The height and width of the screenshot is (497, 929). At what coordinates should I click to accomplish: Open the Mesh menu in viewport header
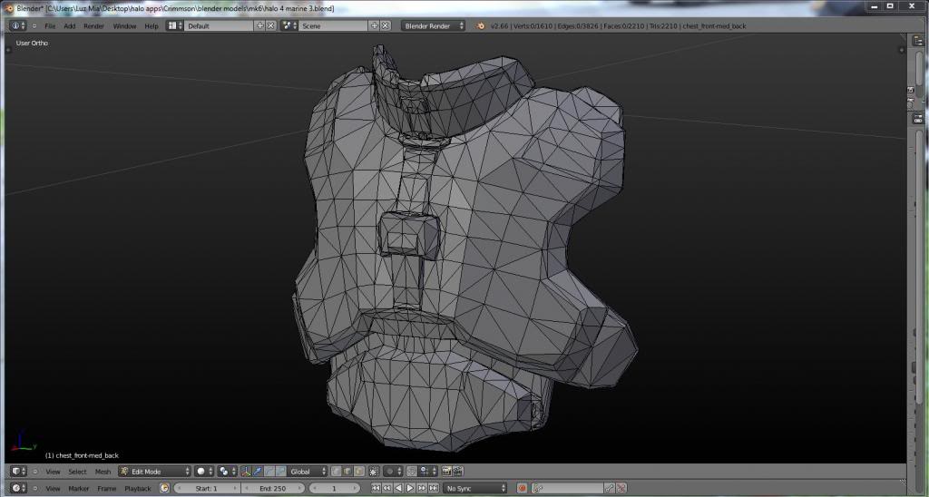tap(103, 472)
